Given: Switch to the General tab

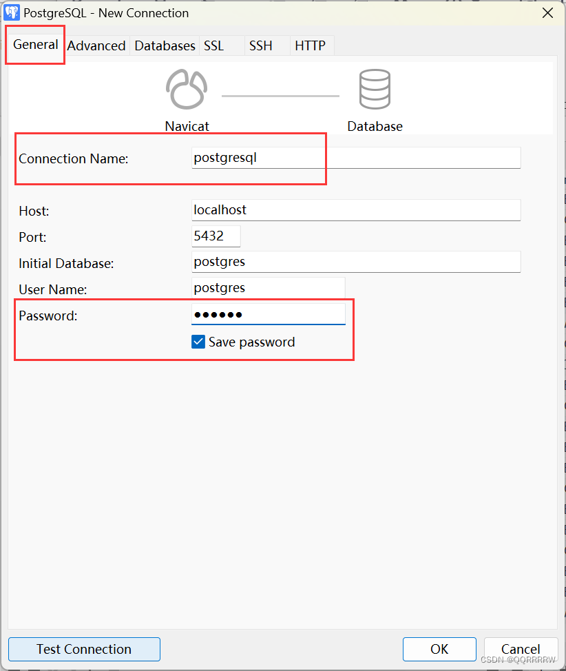Looking at the screenshot, I should click(36, 45).
